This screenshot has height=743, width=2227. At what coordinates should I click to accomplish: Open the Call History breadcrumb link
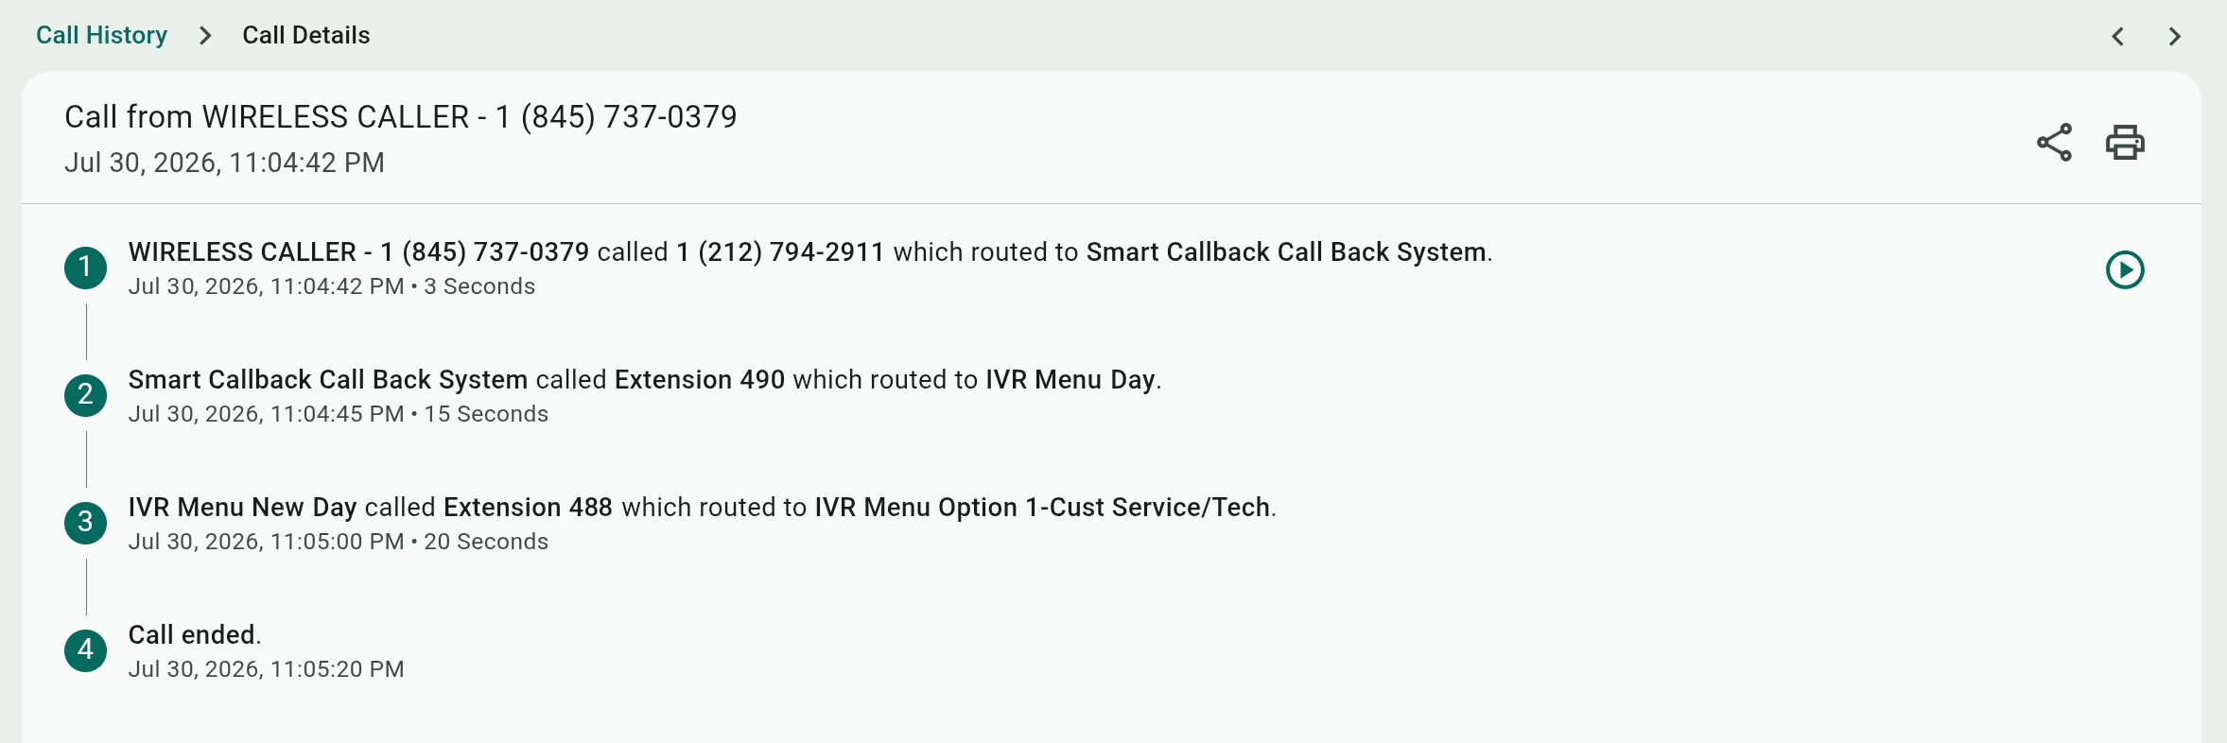tap(101, 35)
